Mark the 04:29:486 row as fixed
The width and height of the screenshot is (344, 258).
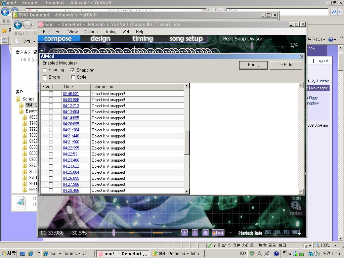[x=51, y=190]
